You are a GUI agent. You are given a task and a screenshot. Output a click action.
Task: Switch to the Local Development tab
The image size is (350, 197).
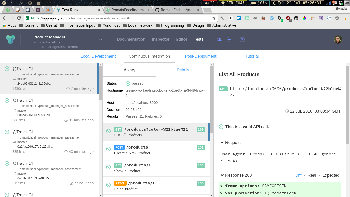[x=98, y=56]
